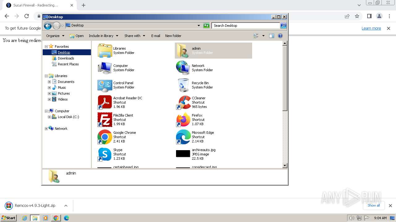Collapse the Libraries tree group
Viewport: 396px width, 222px height.
tap(46, 76)
